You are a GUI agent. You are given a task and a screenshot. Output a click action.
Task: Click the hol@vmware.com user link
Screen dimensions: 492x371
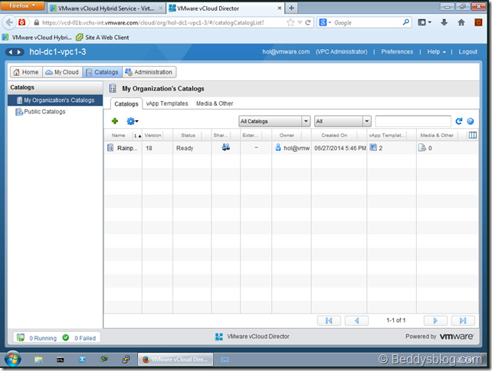tap(286, 52)
